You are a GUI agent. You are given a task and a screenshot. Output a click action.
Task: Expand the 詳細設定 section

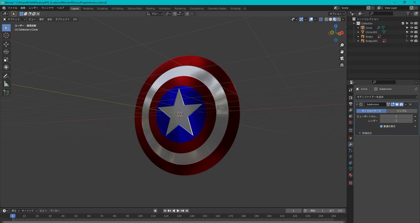coord(360,133)
